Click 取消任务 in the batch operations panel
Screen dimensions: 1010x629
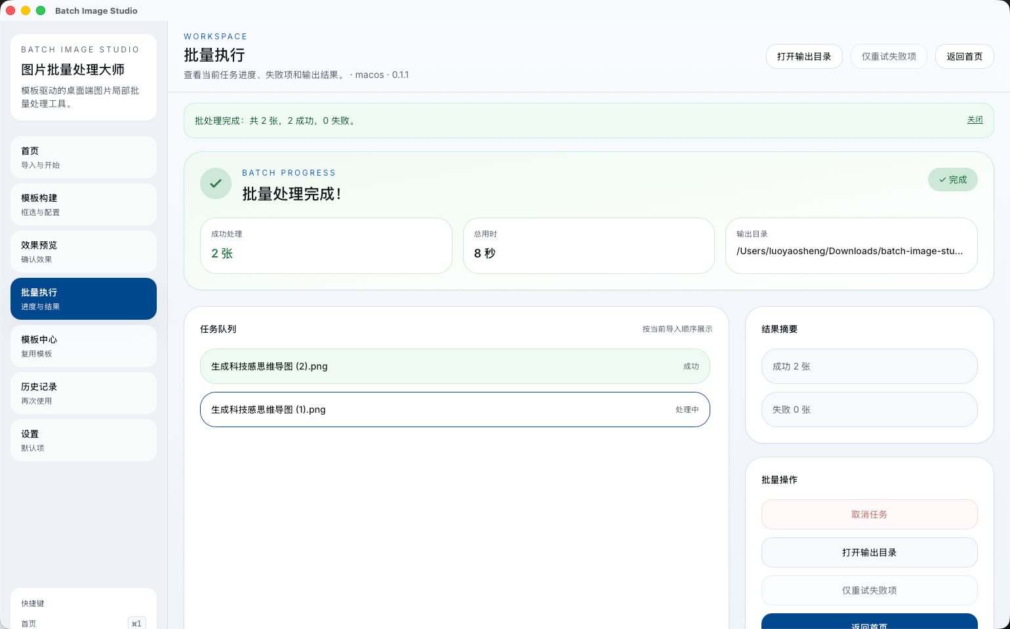coord(869,514)
